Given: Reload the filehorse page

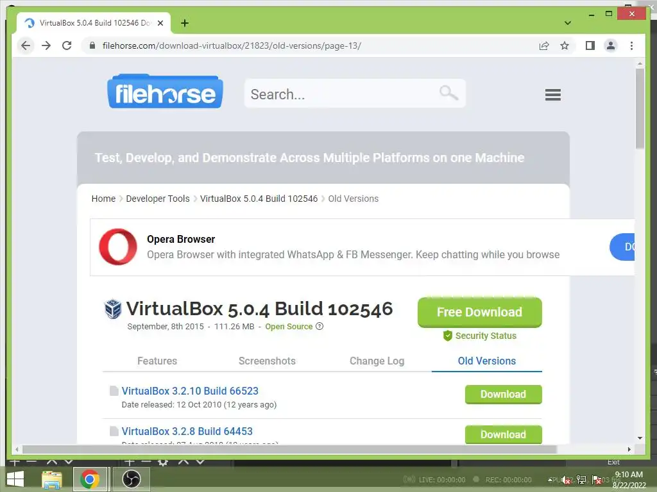Looking at the screenshot, I should click(x=67, y=45).
